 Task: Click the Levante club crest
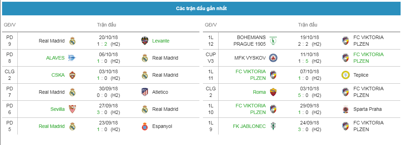[145, 41]
